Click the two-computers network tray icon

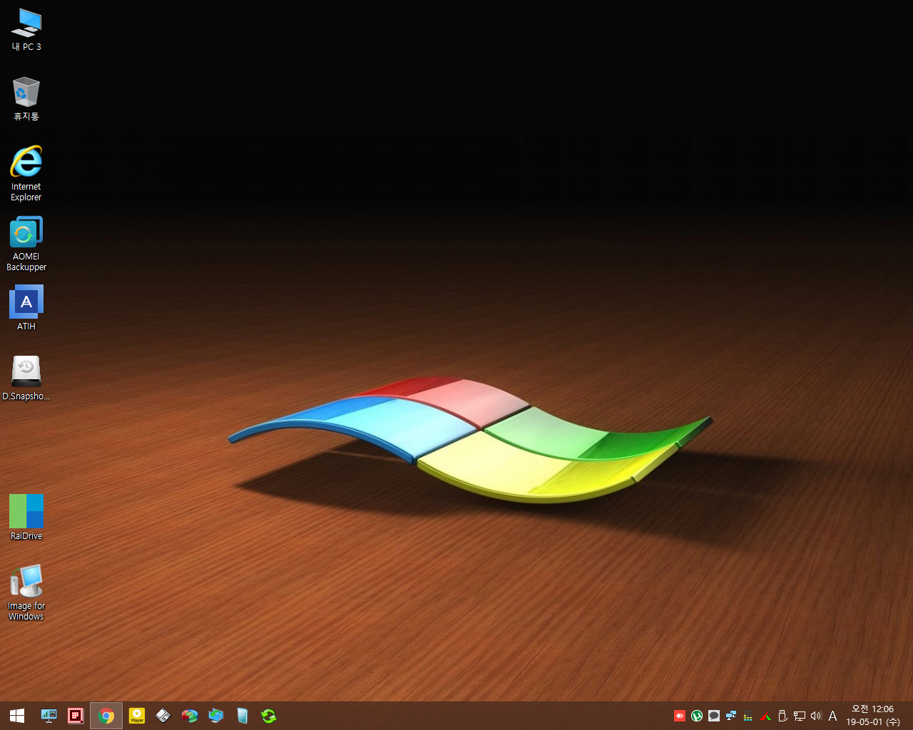click(x=731, y=716)
